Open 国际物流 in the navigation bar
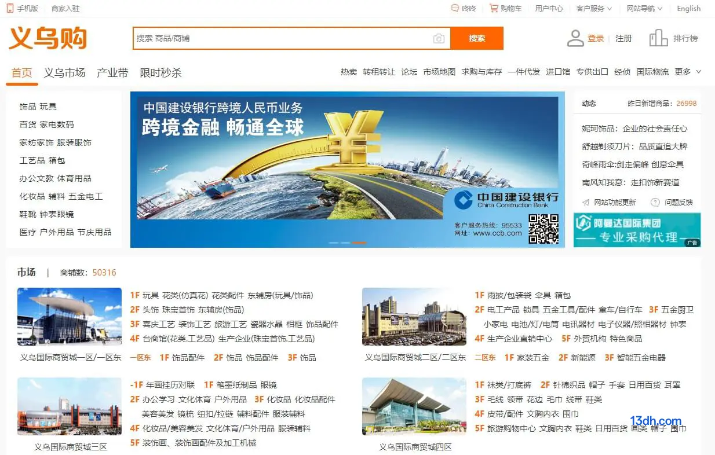Viewport: 715px width, 455px height. [652, 72]
